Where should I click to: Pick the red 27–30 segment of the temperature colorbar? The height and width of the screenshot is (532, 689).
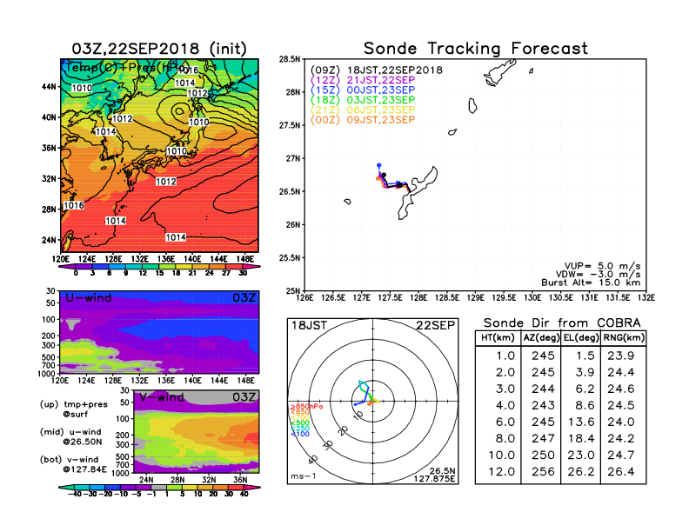(x=235, y=267)
